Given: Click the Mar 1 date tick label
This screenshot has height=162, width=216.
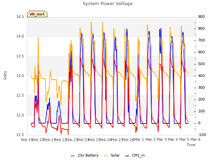Looking at the screenshot, I should (x=139, y=139).
